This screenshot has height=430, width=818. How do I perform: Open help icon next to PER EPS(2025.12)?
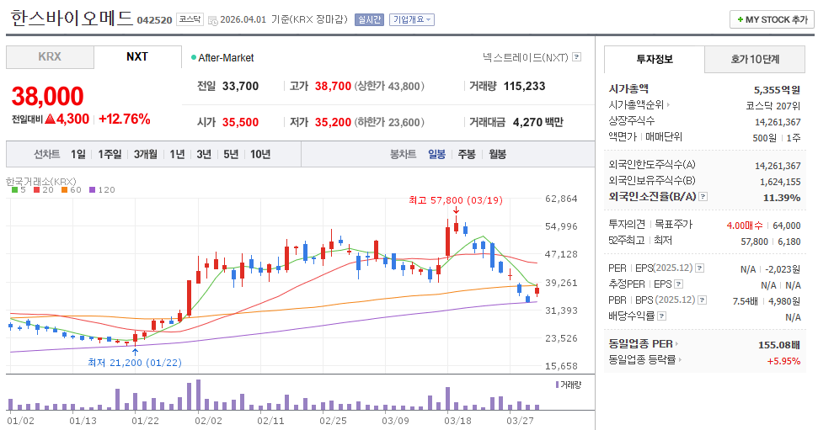(699, 268)
